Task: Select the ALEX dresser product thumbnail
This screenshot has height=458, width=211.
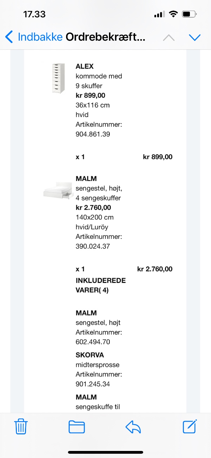Action: tap(58, 78)
